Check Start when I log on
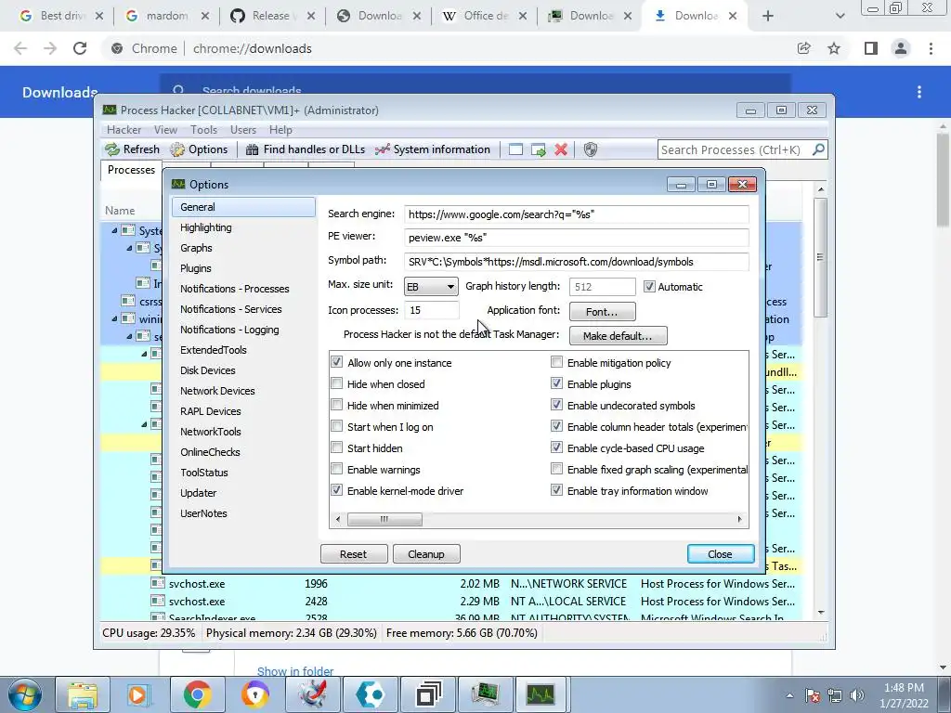This screenshot has height=713, width=951. click(336, 426)
